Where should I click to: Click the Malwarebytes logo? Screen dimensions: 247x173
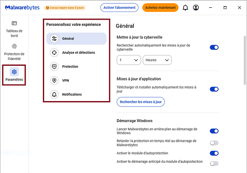tap(22, 7)
